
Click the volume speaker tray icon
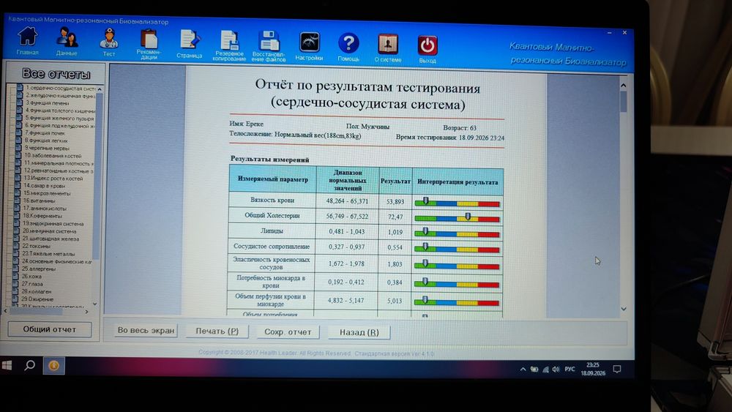556,369
